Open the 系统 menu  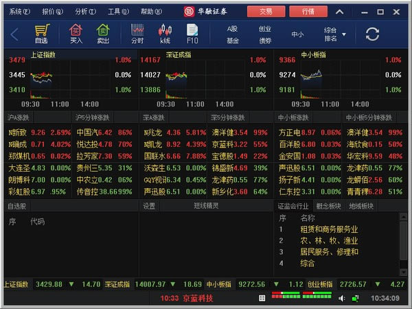pos(19,11)
